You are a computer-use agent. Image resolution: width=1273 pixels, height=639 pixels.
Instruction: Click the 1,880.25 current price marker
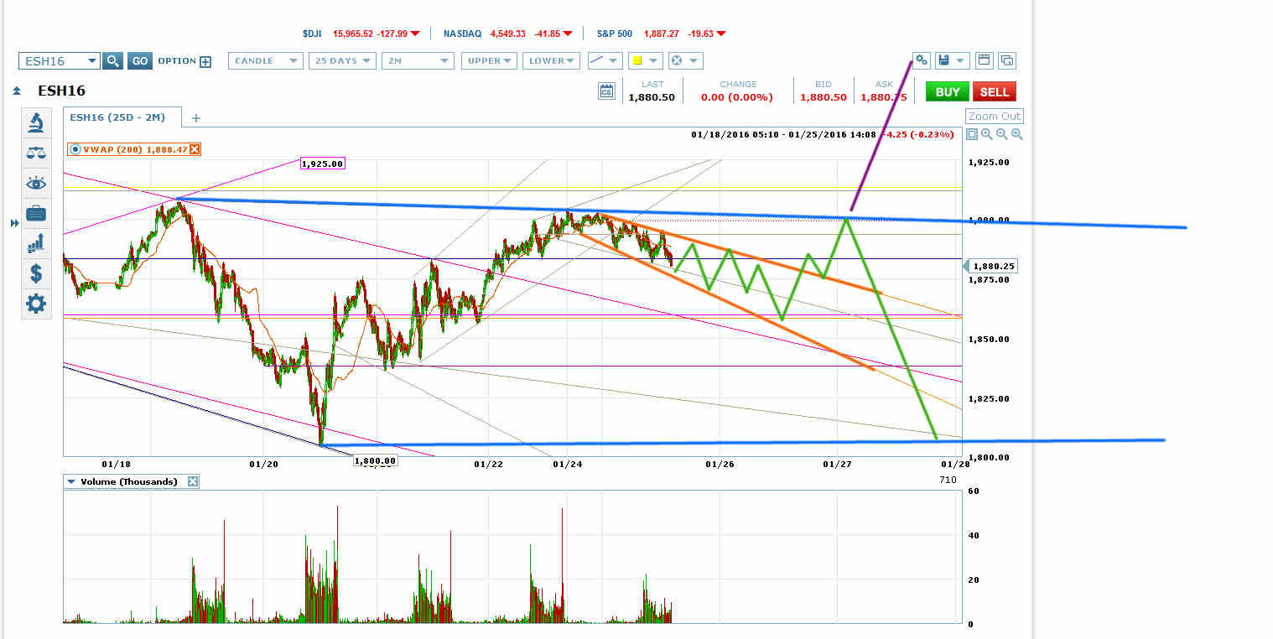[994, 266]
